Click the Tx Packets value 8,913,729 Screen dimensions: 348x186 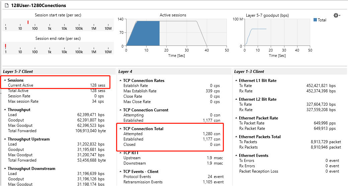(x=319, y=142)
